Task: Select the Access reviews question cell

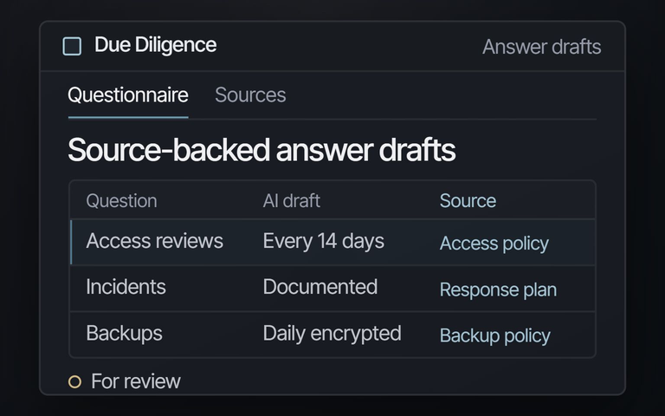Action: tap(154, 241)
